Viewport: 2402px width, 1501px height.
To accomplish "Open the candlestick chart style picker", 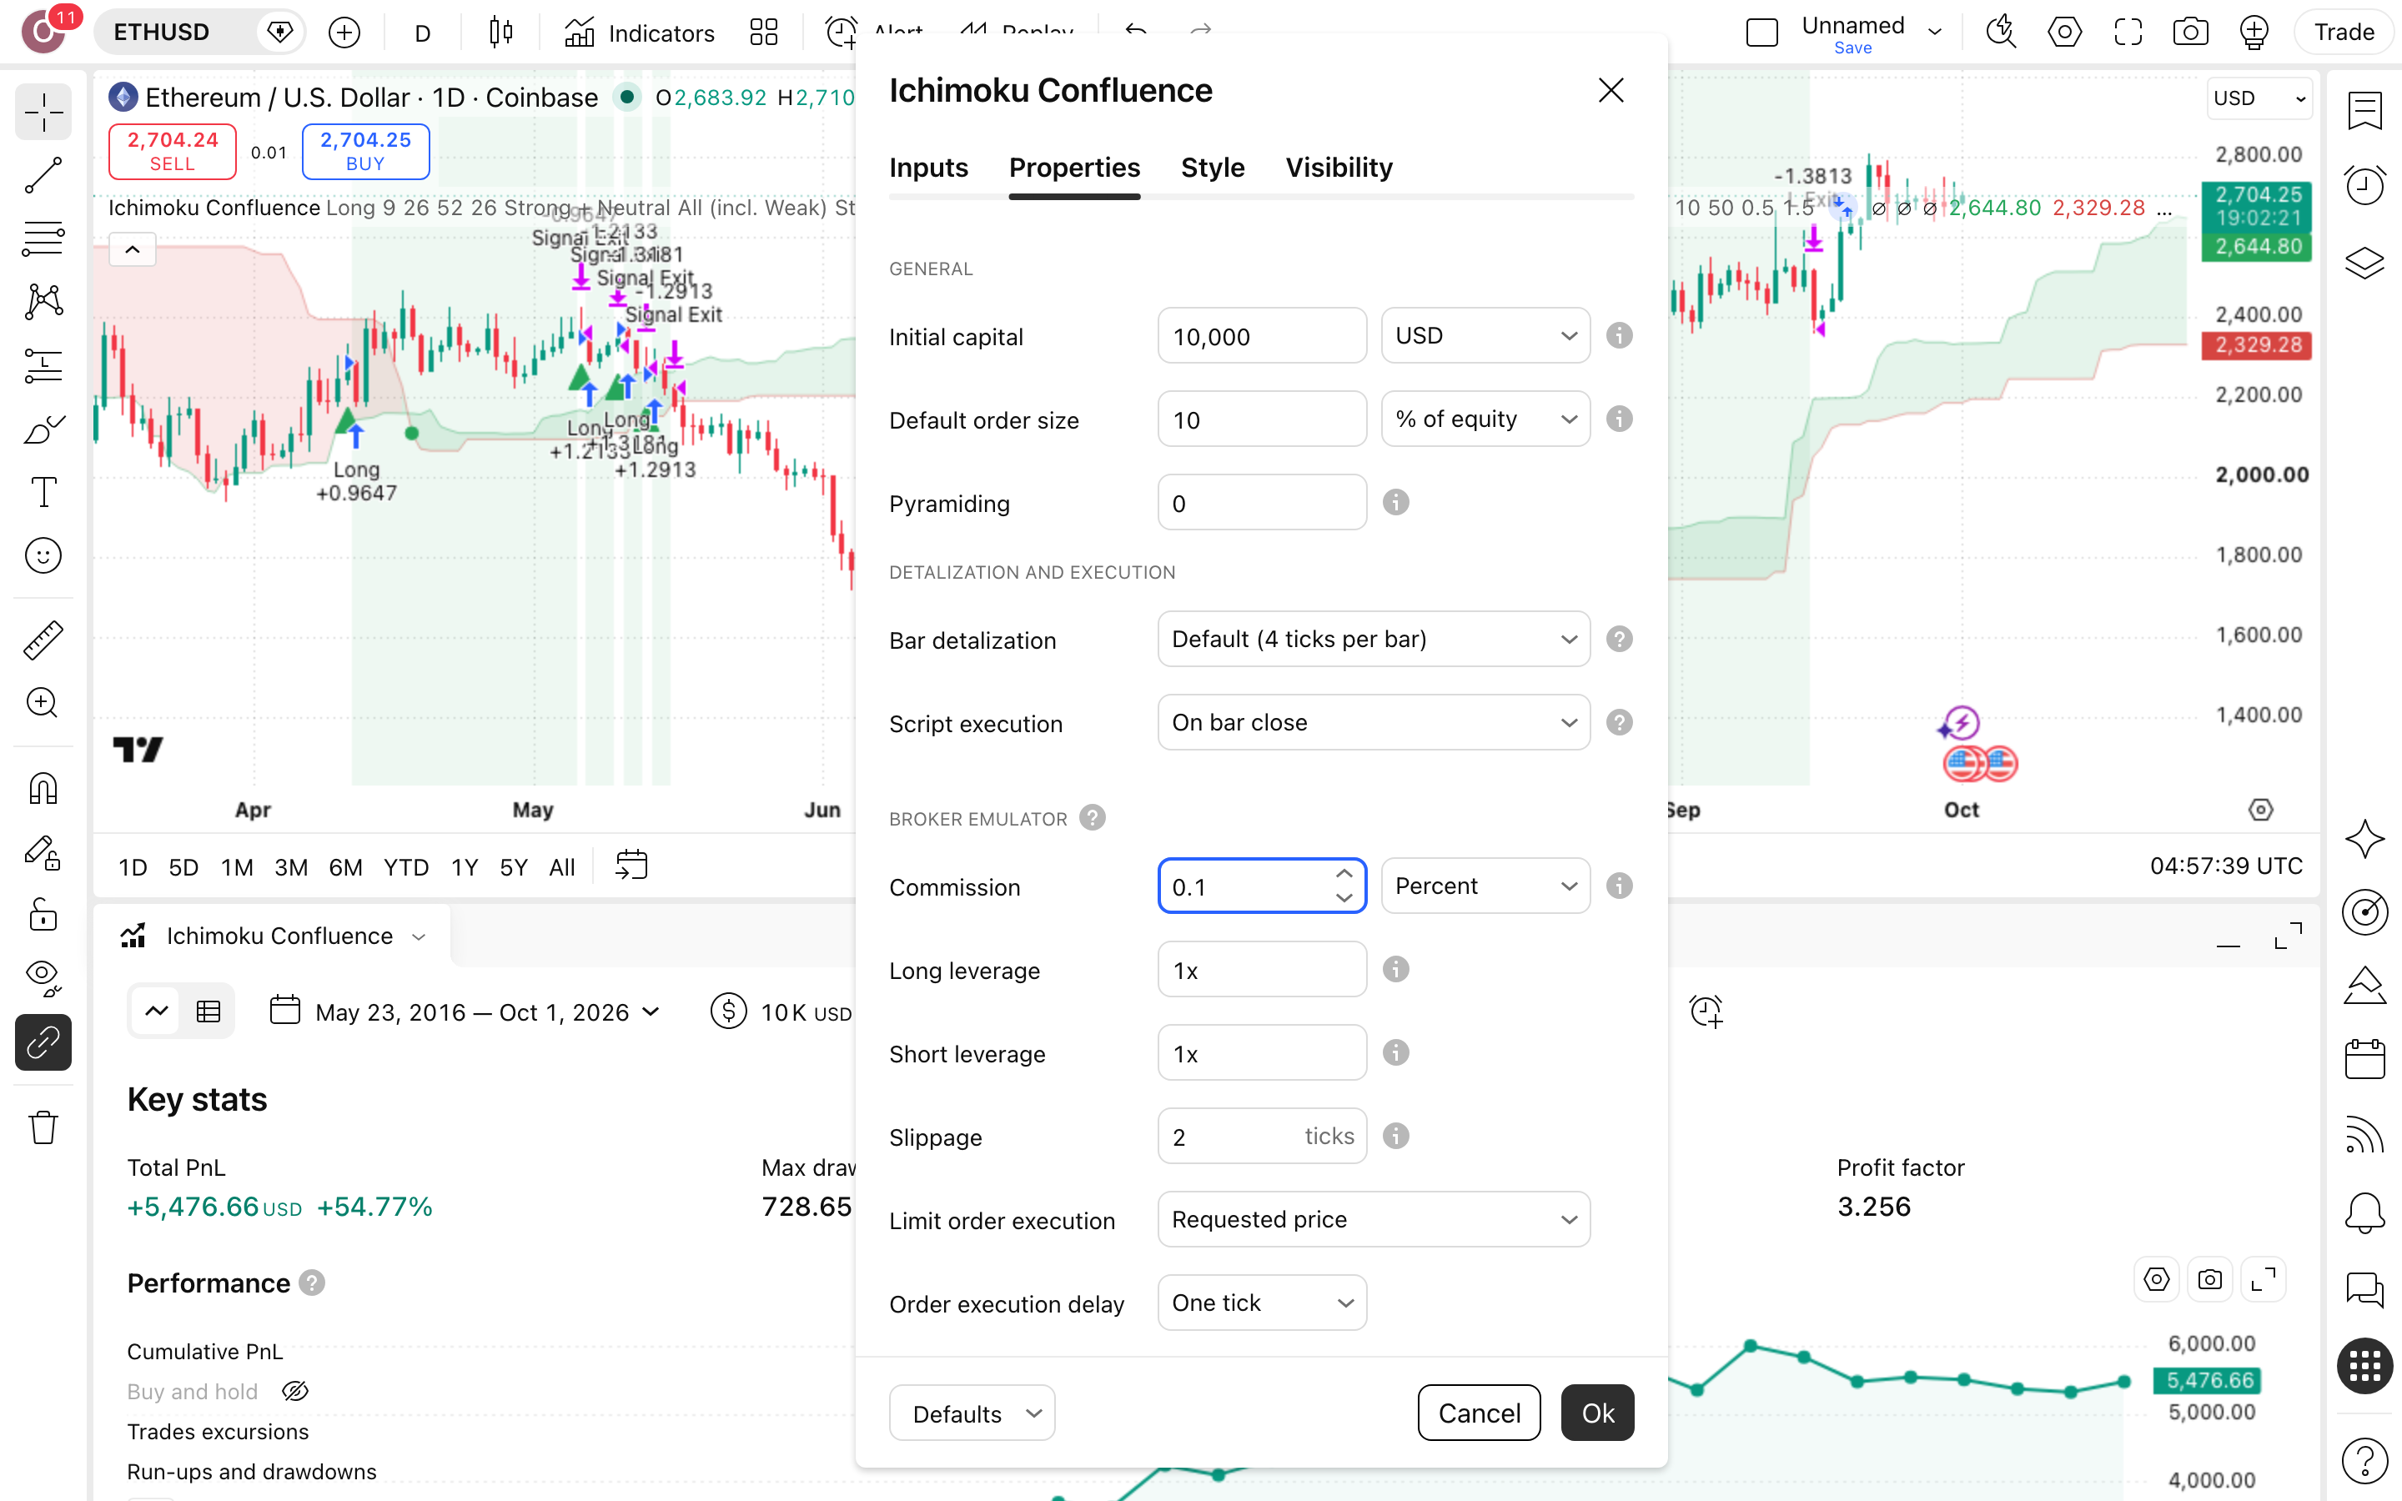I will click(501, 33).
